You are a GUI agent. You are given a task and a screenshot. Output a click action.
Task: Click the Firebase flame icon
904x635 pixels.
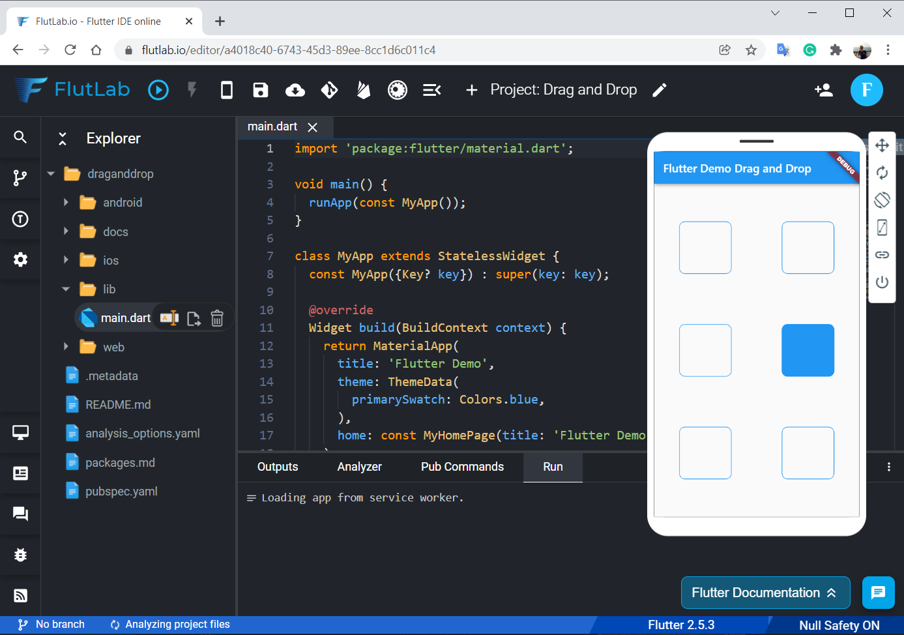pyautogui.click(x=364, y=90)
